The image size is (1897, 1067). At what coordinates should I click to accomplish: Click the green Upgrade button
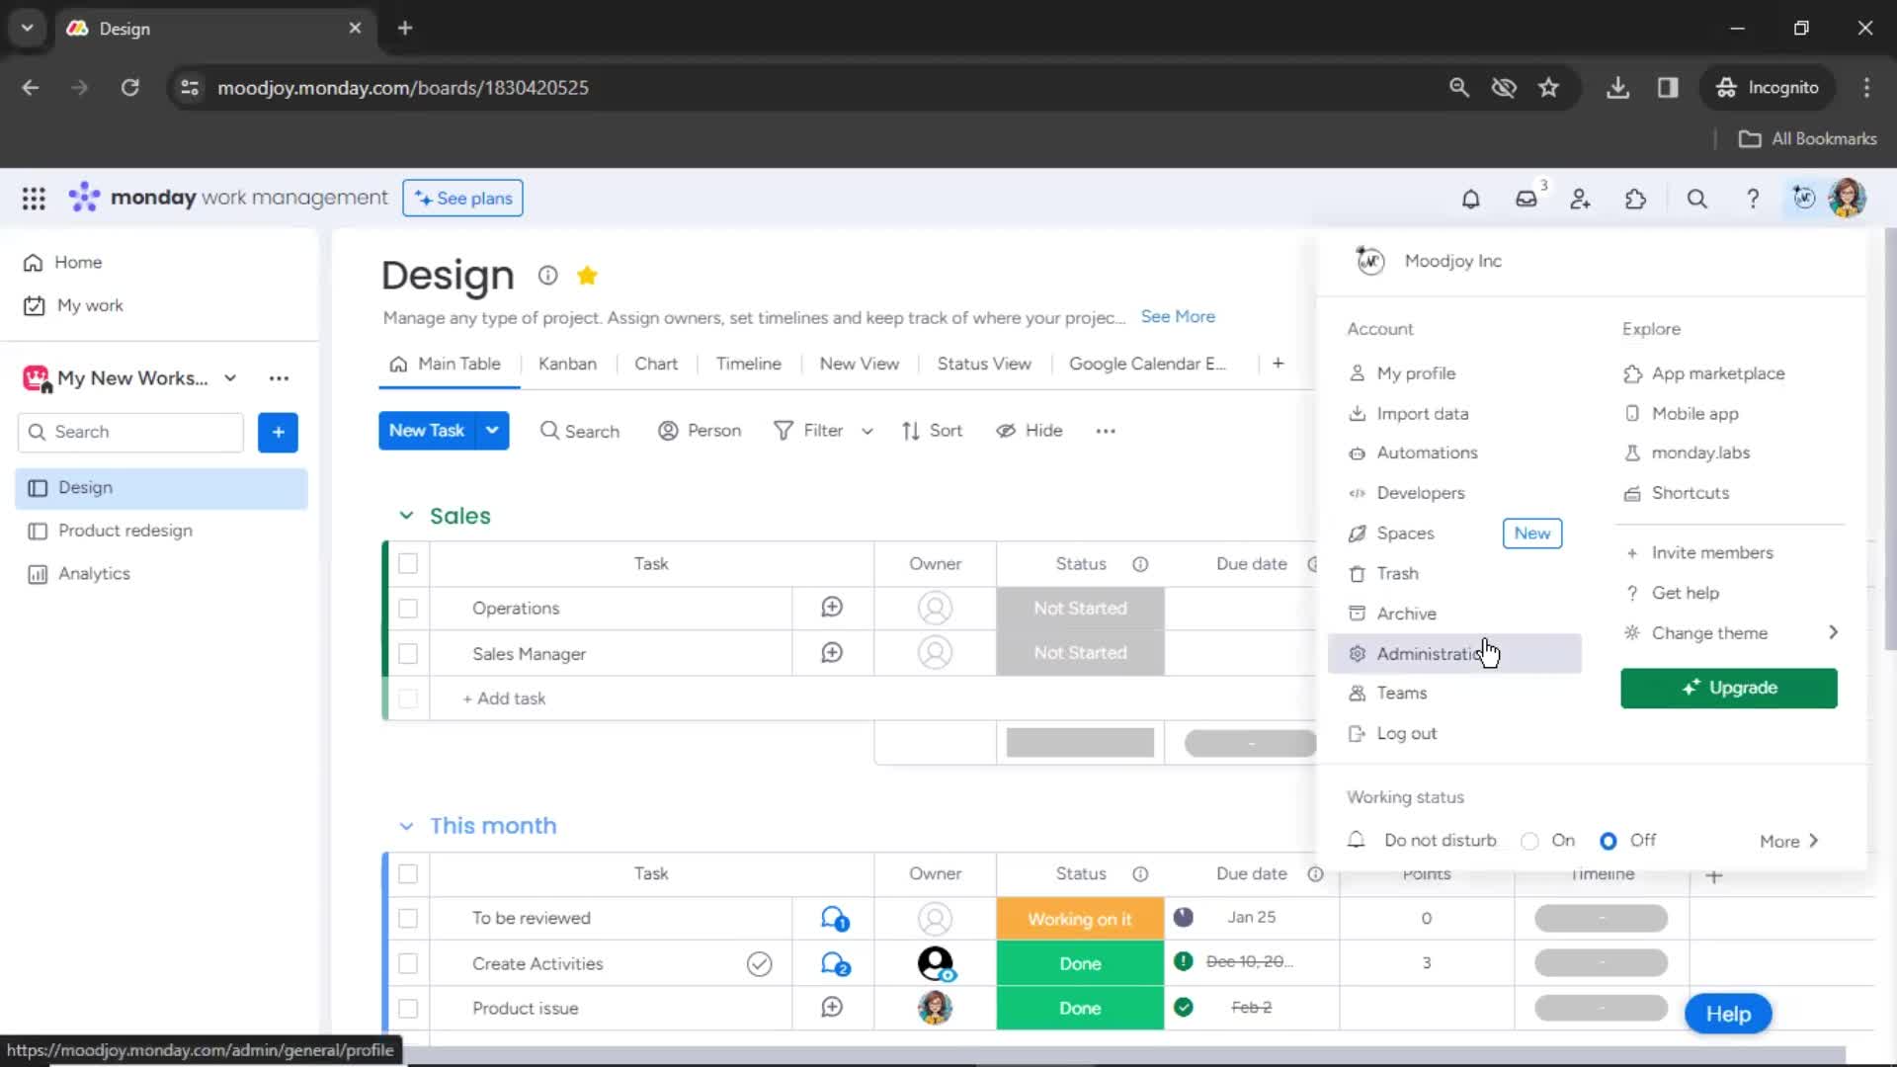click(1729, 688)
